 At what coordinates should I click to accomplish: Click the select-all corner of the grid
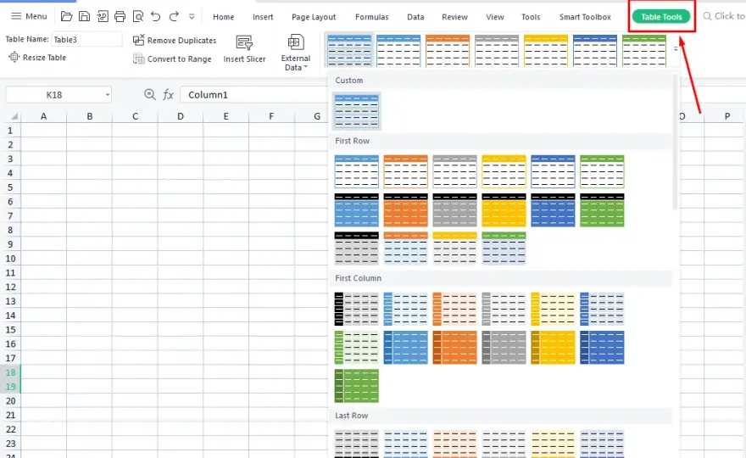pos(14,116)
